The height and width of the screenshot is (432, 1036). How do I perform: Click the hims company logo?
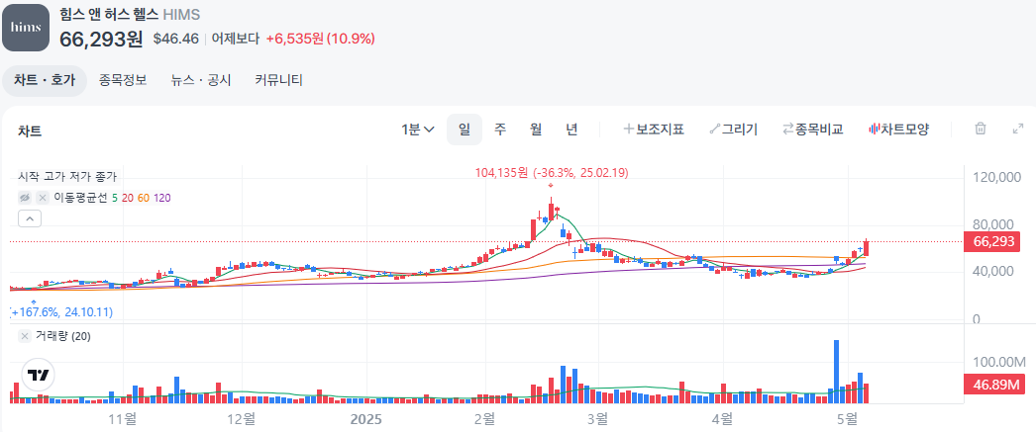tap(26, 28)
